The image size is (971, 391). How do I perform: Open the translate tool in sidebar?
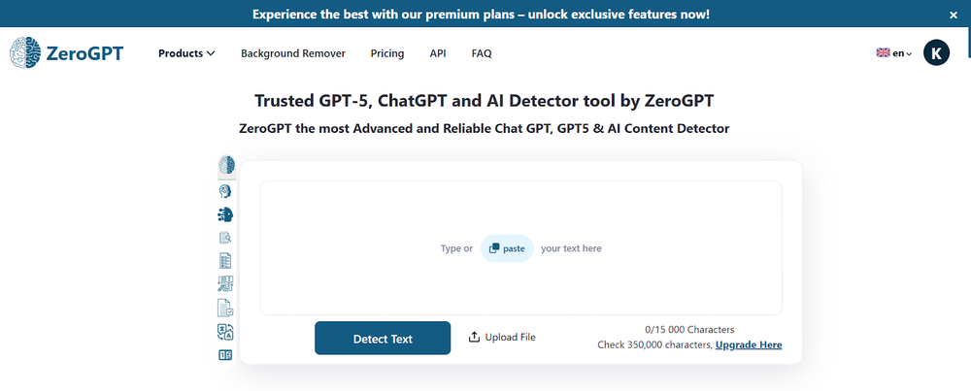(x=225, y=332)
